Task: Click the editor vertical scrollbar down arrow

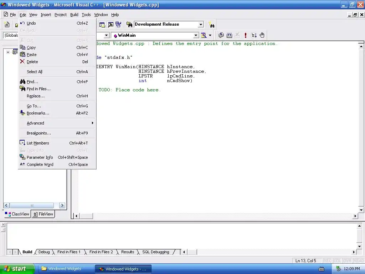Action: pyautogui.click(x=361, y=210)
